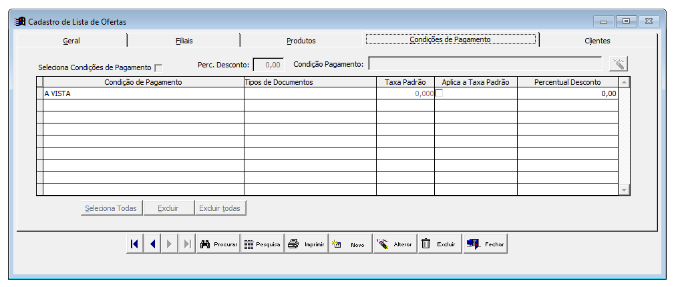
Task: Click Alterar edit pencil button
Action: 395,244
